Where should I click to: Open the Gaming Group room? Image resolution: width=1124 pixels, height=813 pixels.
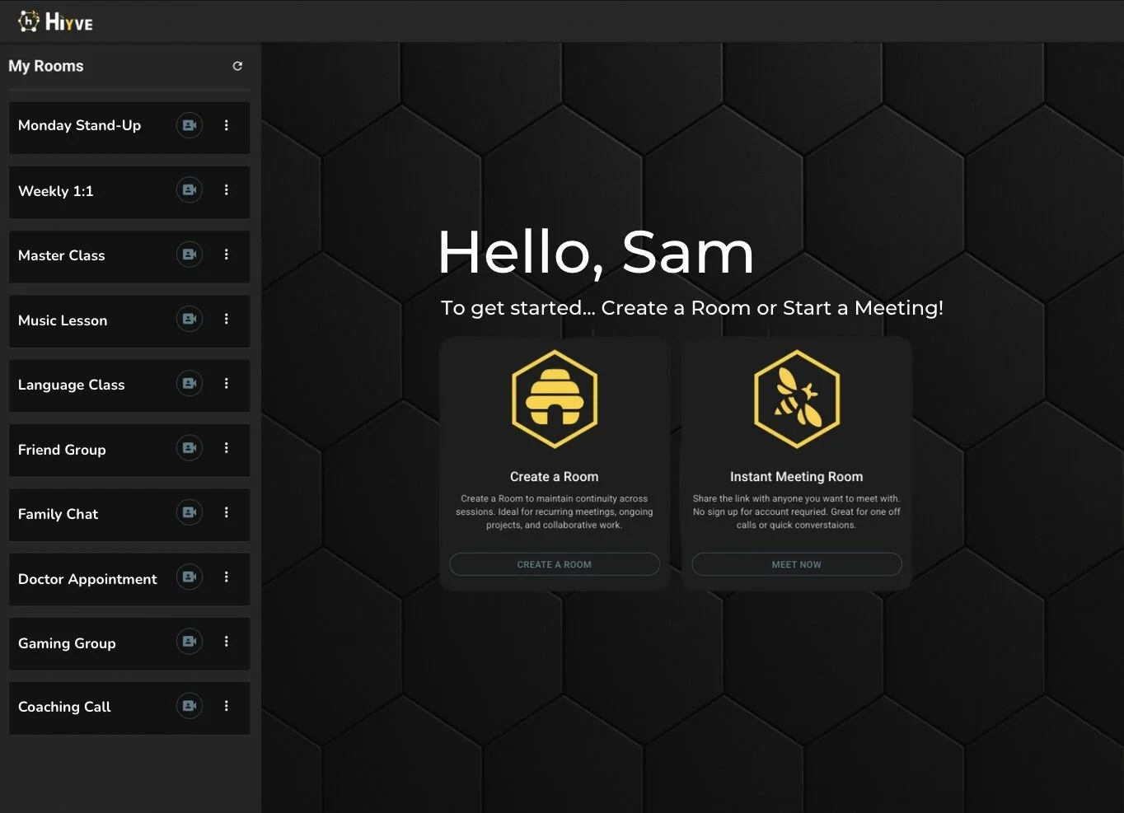[x=67, y=643]
